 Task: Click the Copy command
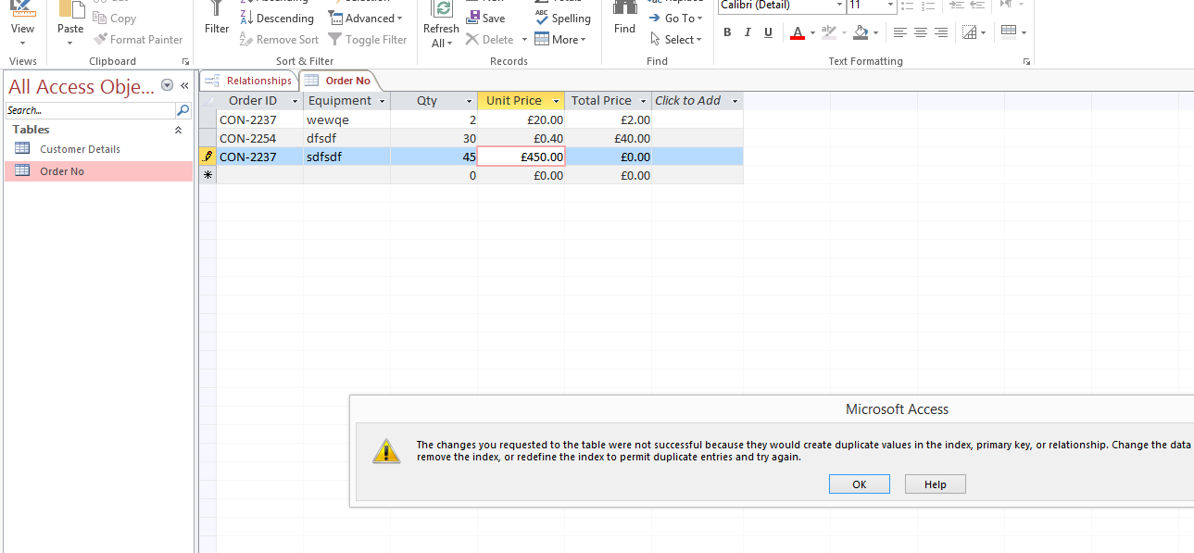pyautogui.click(x=115, y=19)
